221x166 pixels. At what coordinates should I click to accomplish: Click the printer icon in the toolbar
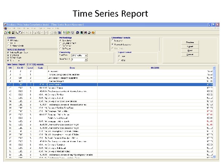[x=89, y=33]
